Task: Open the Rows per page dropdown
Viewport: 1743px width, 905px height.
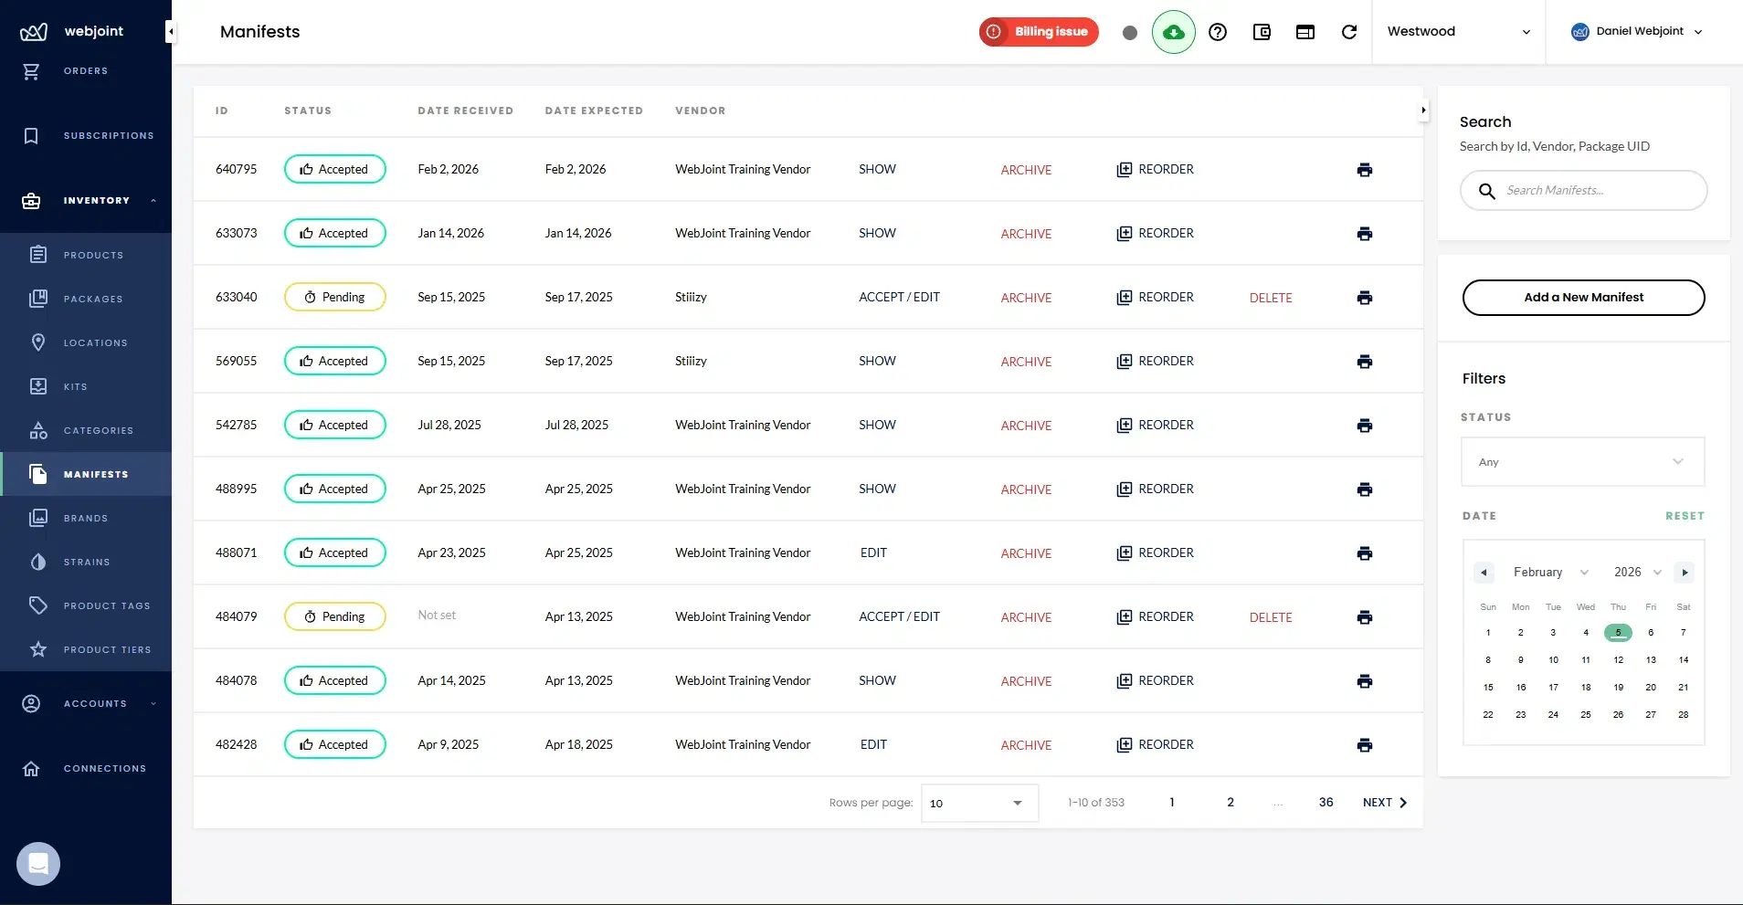Action: tap(978, 803)
